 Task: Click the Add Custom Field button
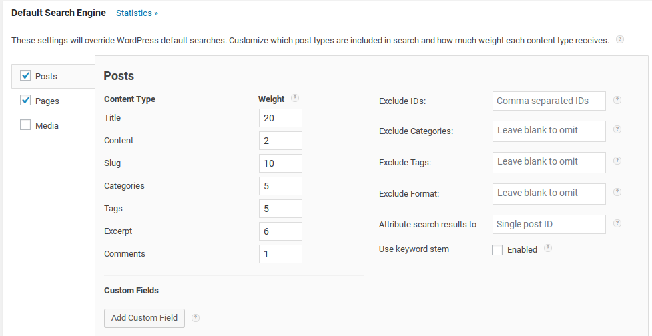[x=144, y=318]
